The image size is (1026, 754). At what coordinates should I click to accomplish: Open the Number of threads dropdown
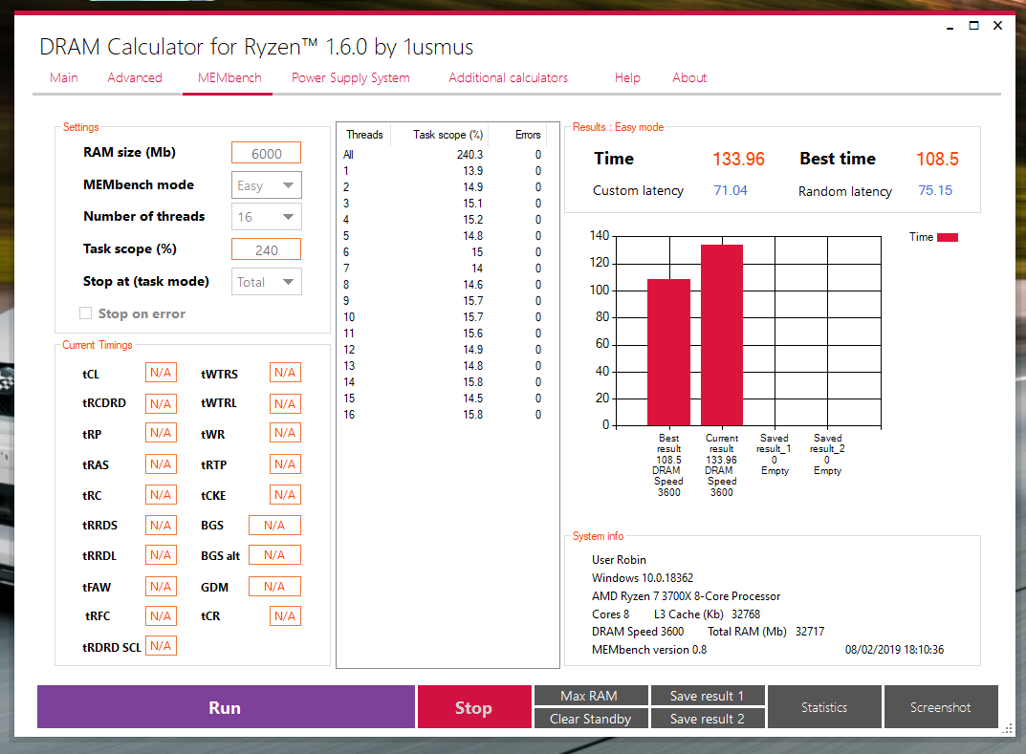click(267, 217)
